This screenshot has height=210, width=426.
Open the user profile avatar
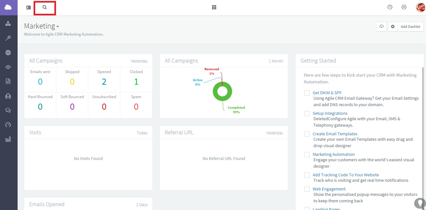tap(420, 7)
